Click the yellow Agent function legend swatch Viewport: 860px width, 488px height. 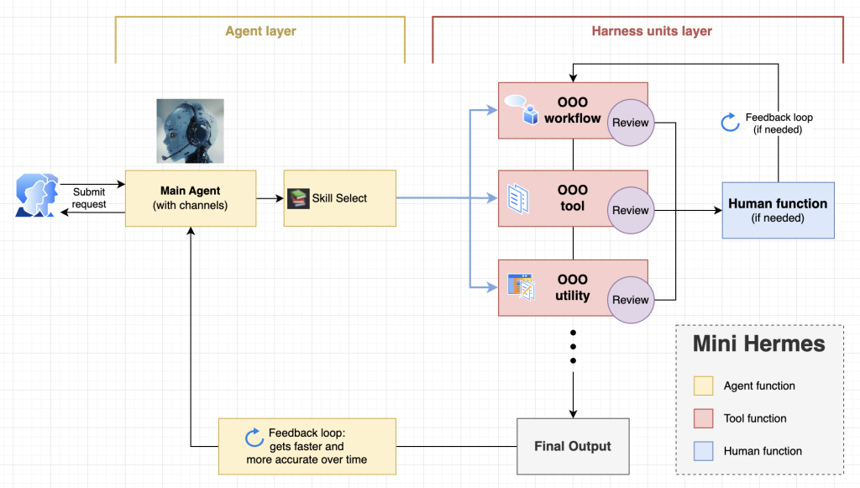[x=703, y=386]
